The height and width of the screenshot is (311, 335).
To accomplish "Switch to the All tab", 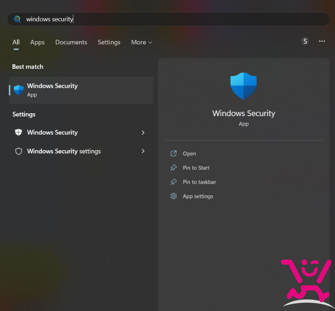I will coord(16,42).
